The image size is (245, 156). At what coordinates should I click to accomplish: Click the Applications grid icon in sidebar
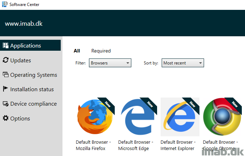click(x=6, y=45)
